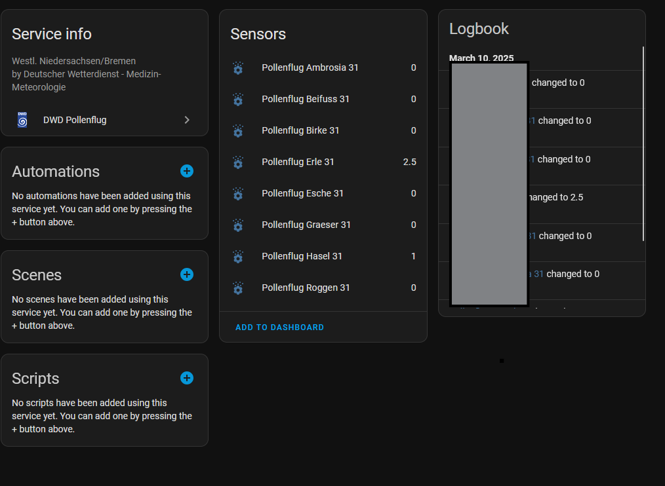Click the gear icon next to Pollenflug Hasel 31
665x486 pixels.
(237, 256)
